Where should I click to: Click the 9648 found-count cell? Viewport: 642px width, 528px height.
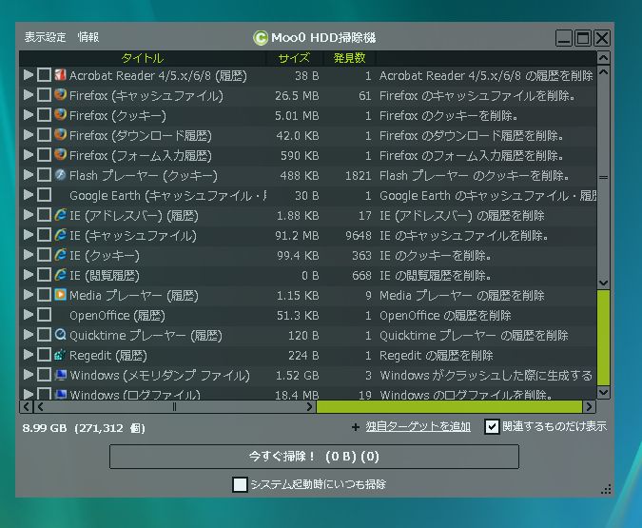pos(359,236)
